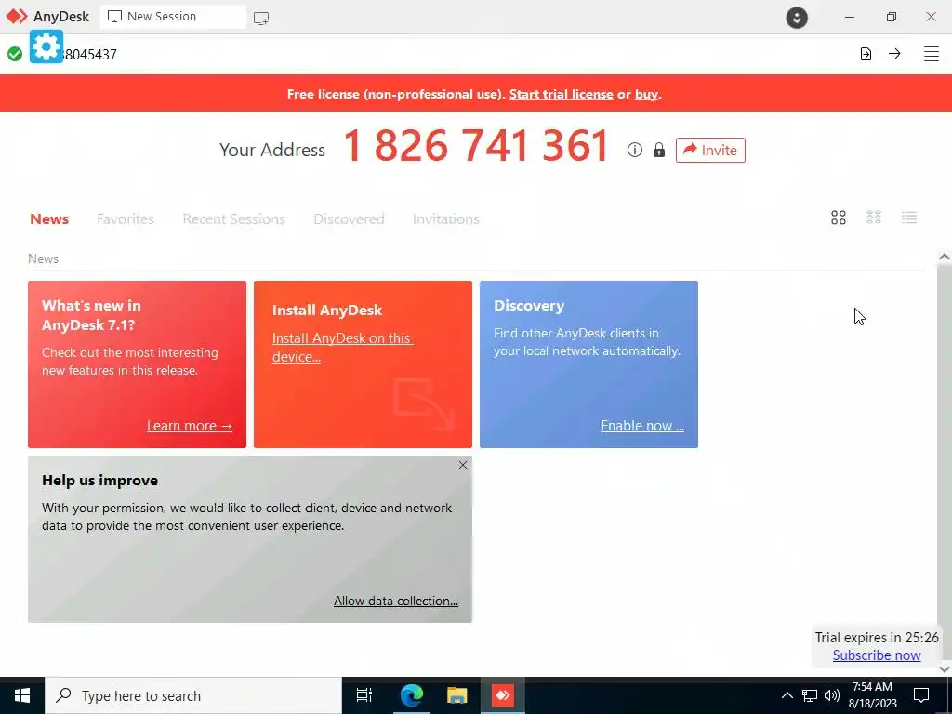This screenshot has height=714, width=952.
Task: Click Trial expires in 25:26 text
Action: 877,638
